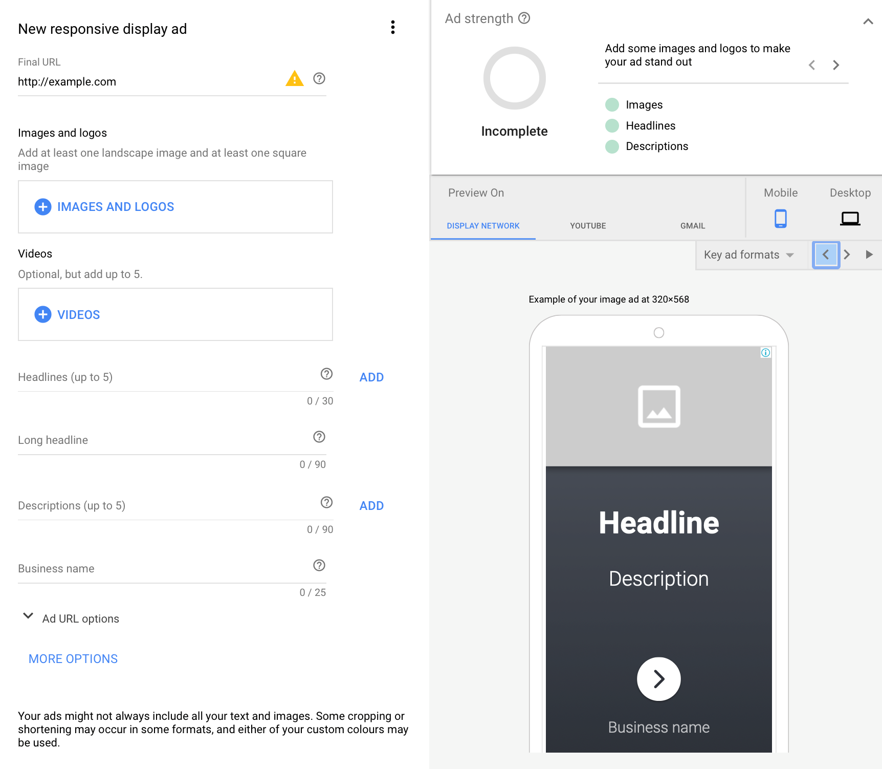Show next ad strength suggestion
This screenshot has width=882, height=769.
pos(836,65)
